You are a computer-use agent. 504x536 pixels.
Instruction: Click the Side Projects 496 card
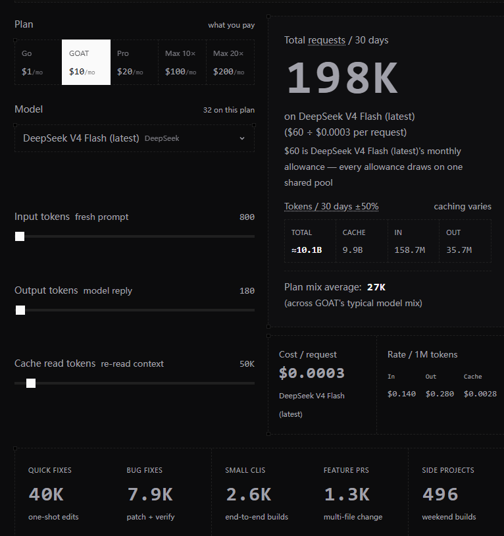click(457, 494)
